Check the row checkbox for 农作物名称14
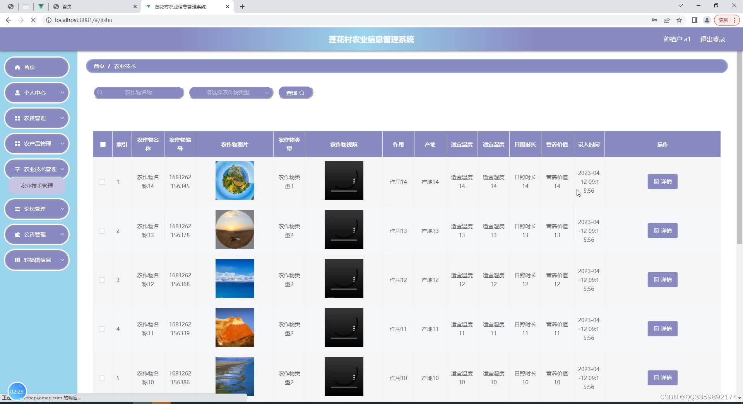This screenshot has width=743, height=404. 102,182
